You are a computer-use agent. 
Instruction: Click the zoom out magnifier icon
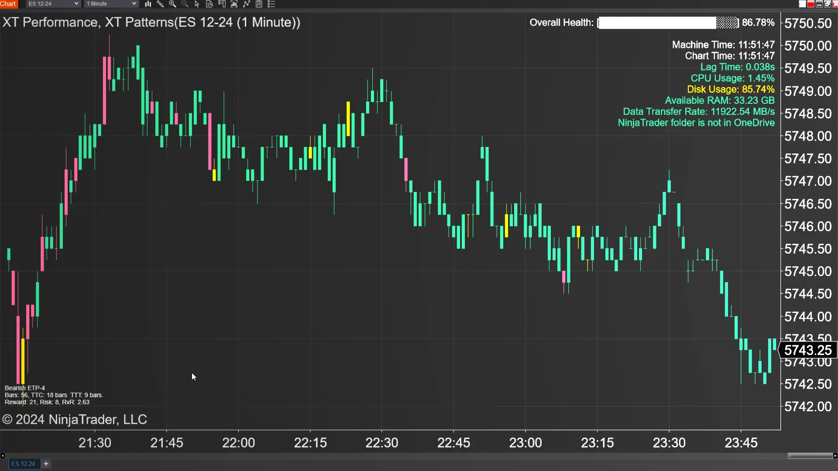click(185, 4)
